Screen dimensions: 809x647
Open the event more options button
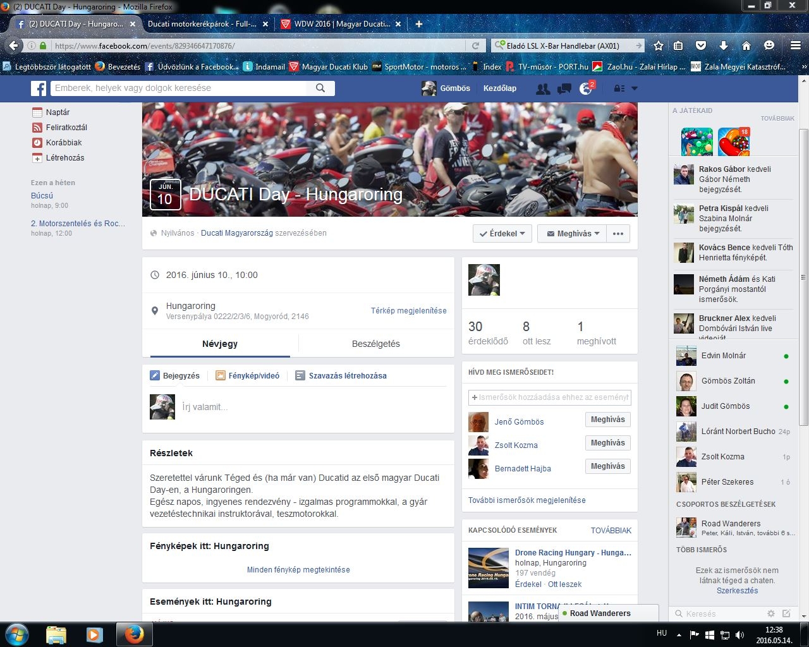[618, 234]
